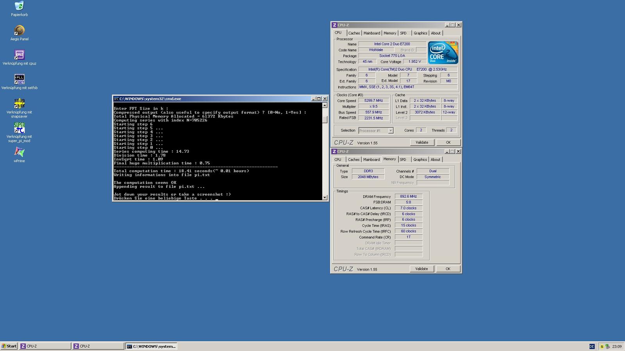Viewport: 625px width, 351px height.
Task: Click the Row Refresh Cycle Time 60 clocks value
Action: pos(409,231)
